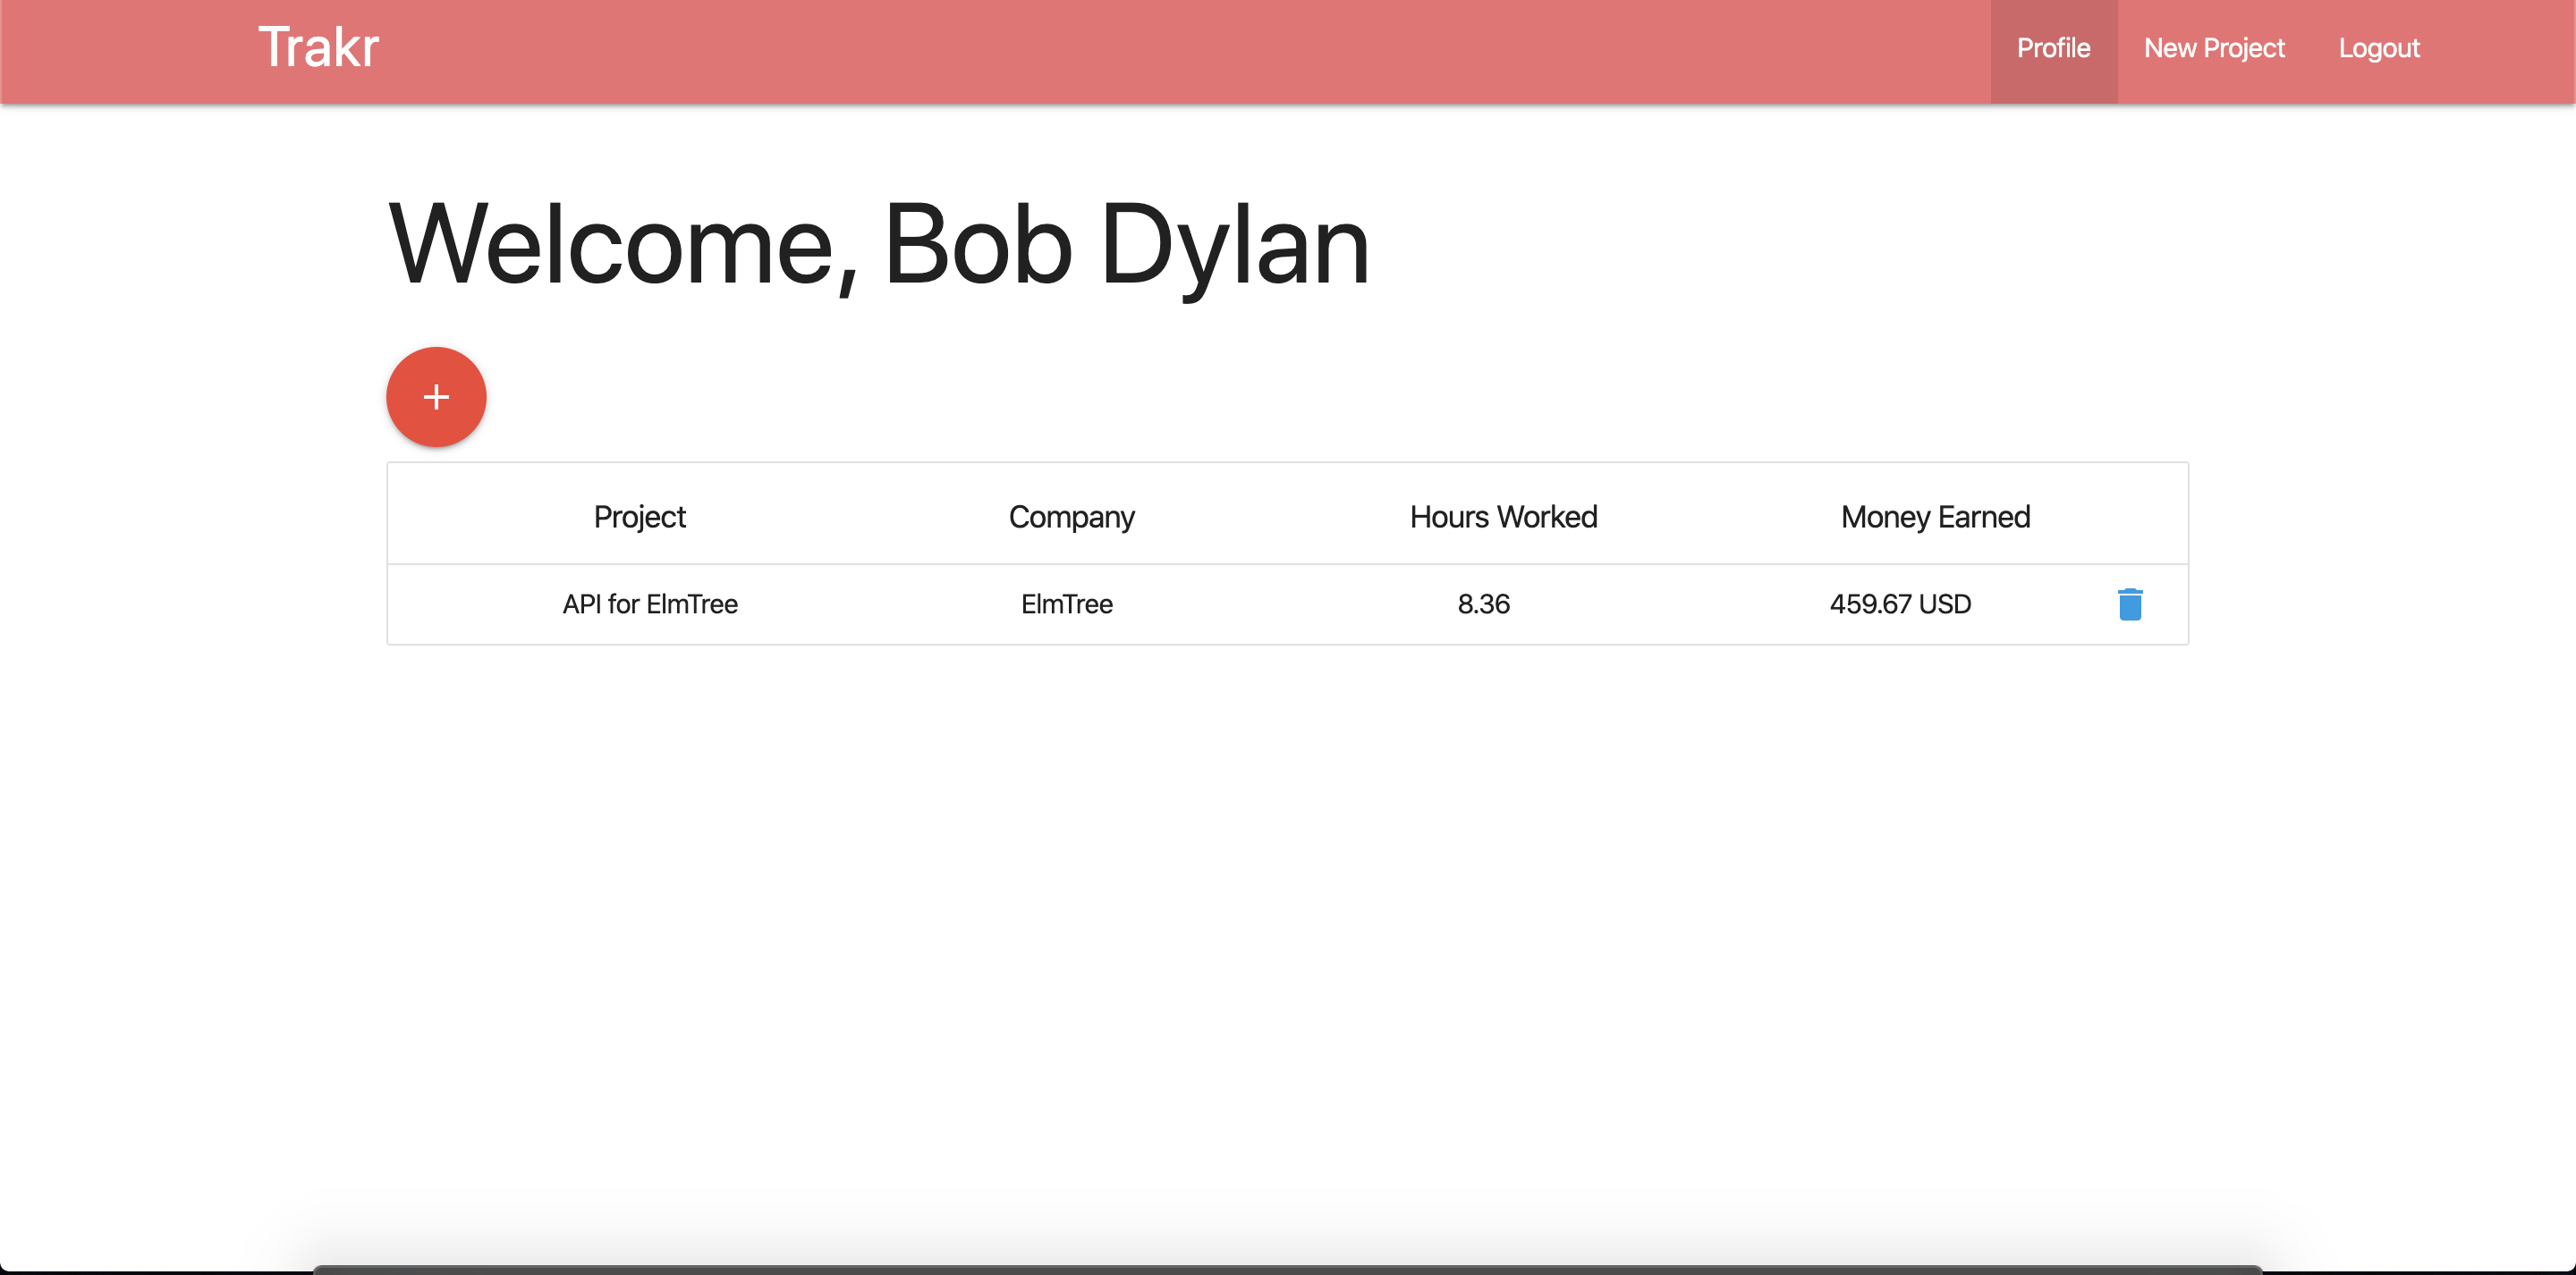Select the API for ElmTree project name
Viewport: 2576px width, 1275px height.
(x=650, y=604)
